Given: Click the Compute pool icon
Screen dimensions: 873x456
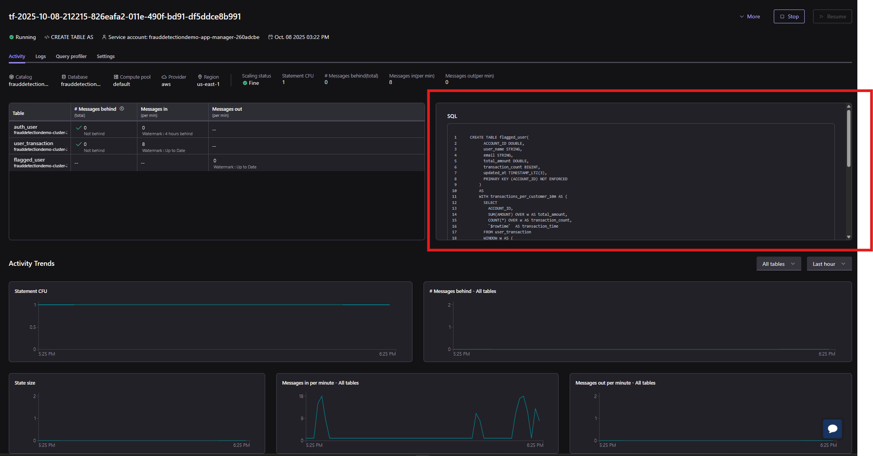Looking at the screenshot, I should coord(116,77).
